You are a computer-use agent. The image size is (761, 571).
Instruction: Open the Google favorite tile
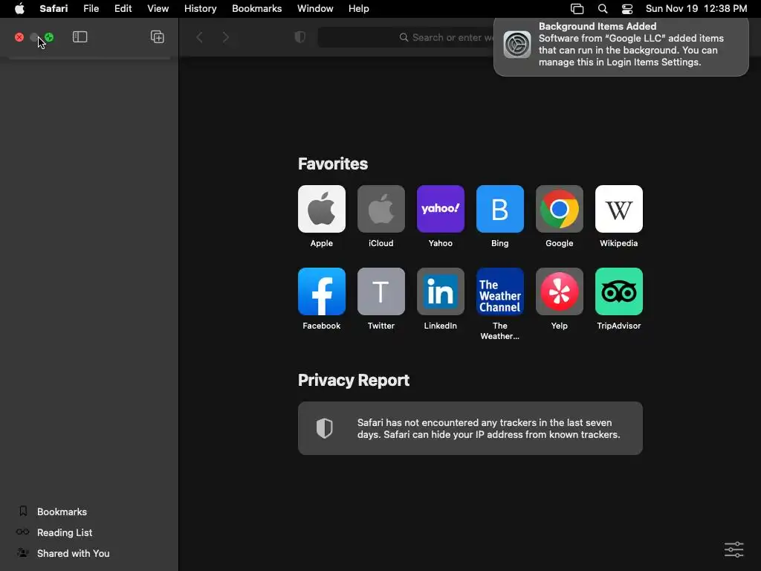[559, 209]
